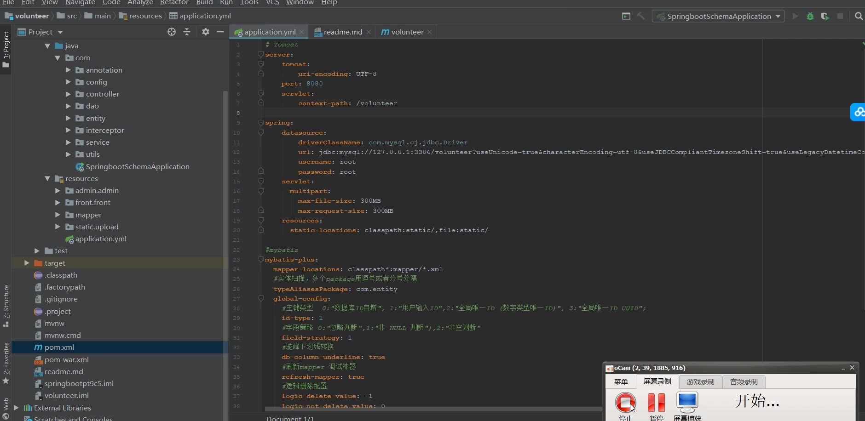Expand the target folder

(27, 263)
